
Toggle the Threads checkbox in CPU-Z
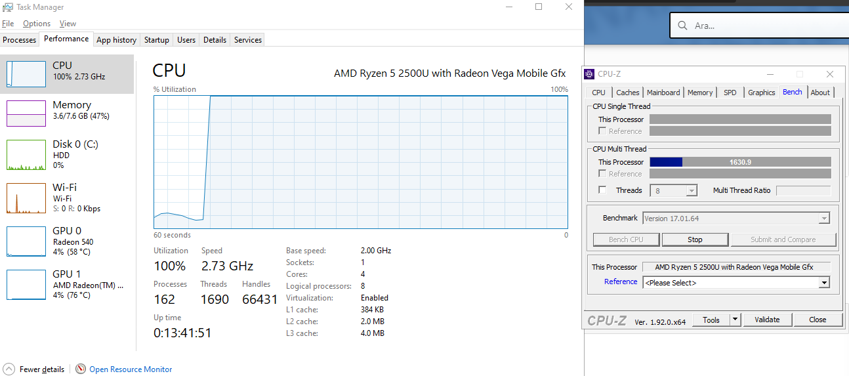[602, 190]
